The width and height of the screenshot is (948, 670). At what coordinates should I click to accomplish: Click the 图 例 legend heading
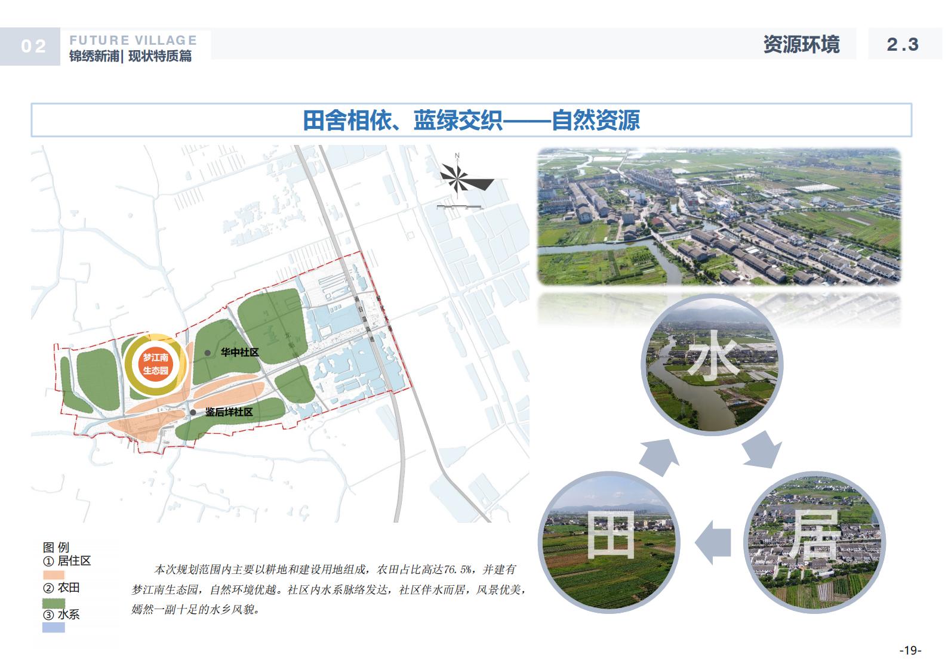[56, 547]
